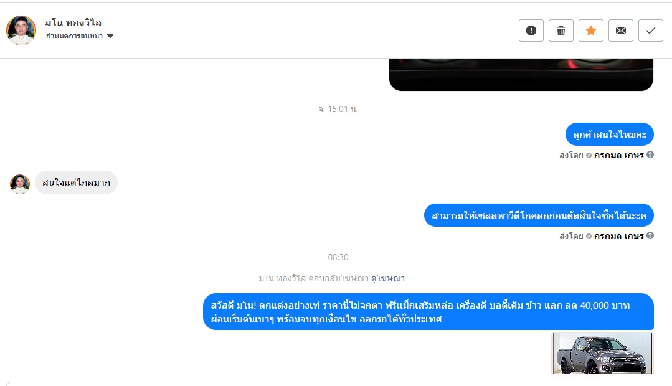
Task: Select the video call offer message bubble
Action: click(x=539, y=215)
